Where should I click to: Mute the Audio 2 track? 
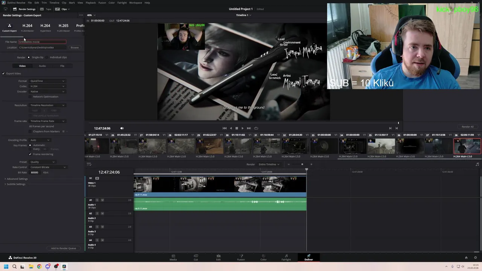102,213
